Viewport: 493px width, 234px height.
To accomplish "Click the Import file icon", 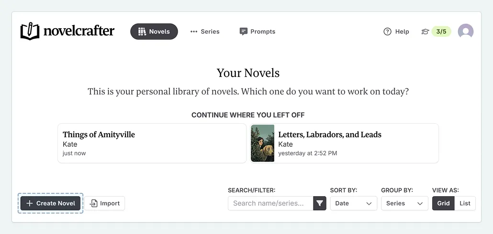I will point(94,203).
